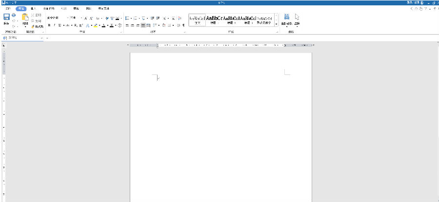Open the Font dialog launcher
Viewport: 439px width, 202px height.
coord(121,33)
